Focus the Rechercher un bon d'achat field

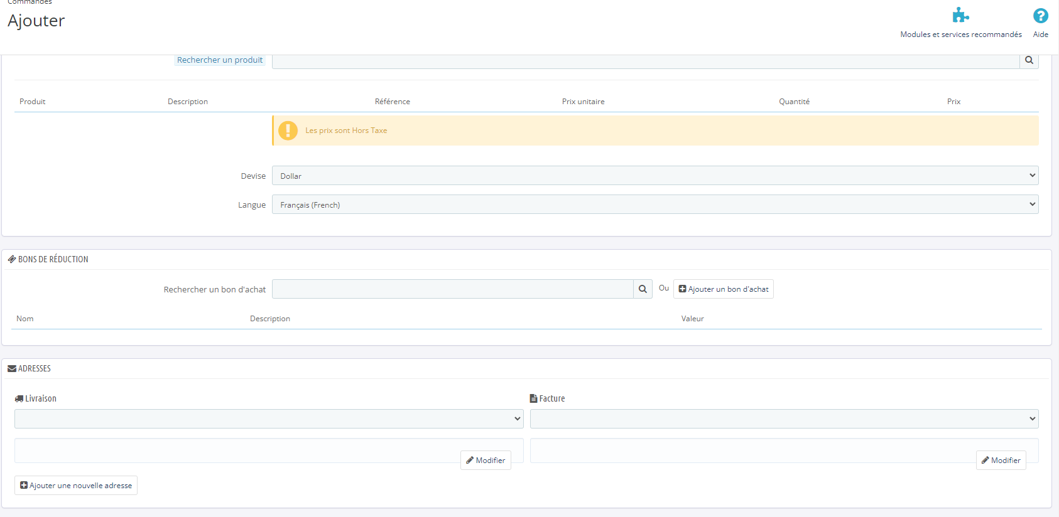pos(453,289)
